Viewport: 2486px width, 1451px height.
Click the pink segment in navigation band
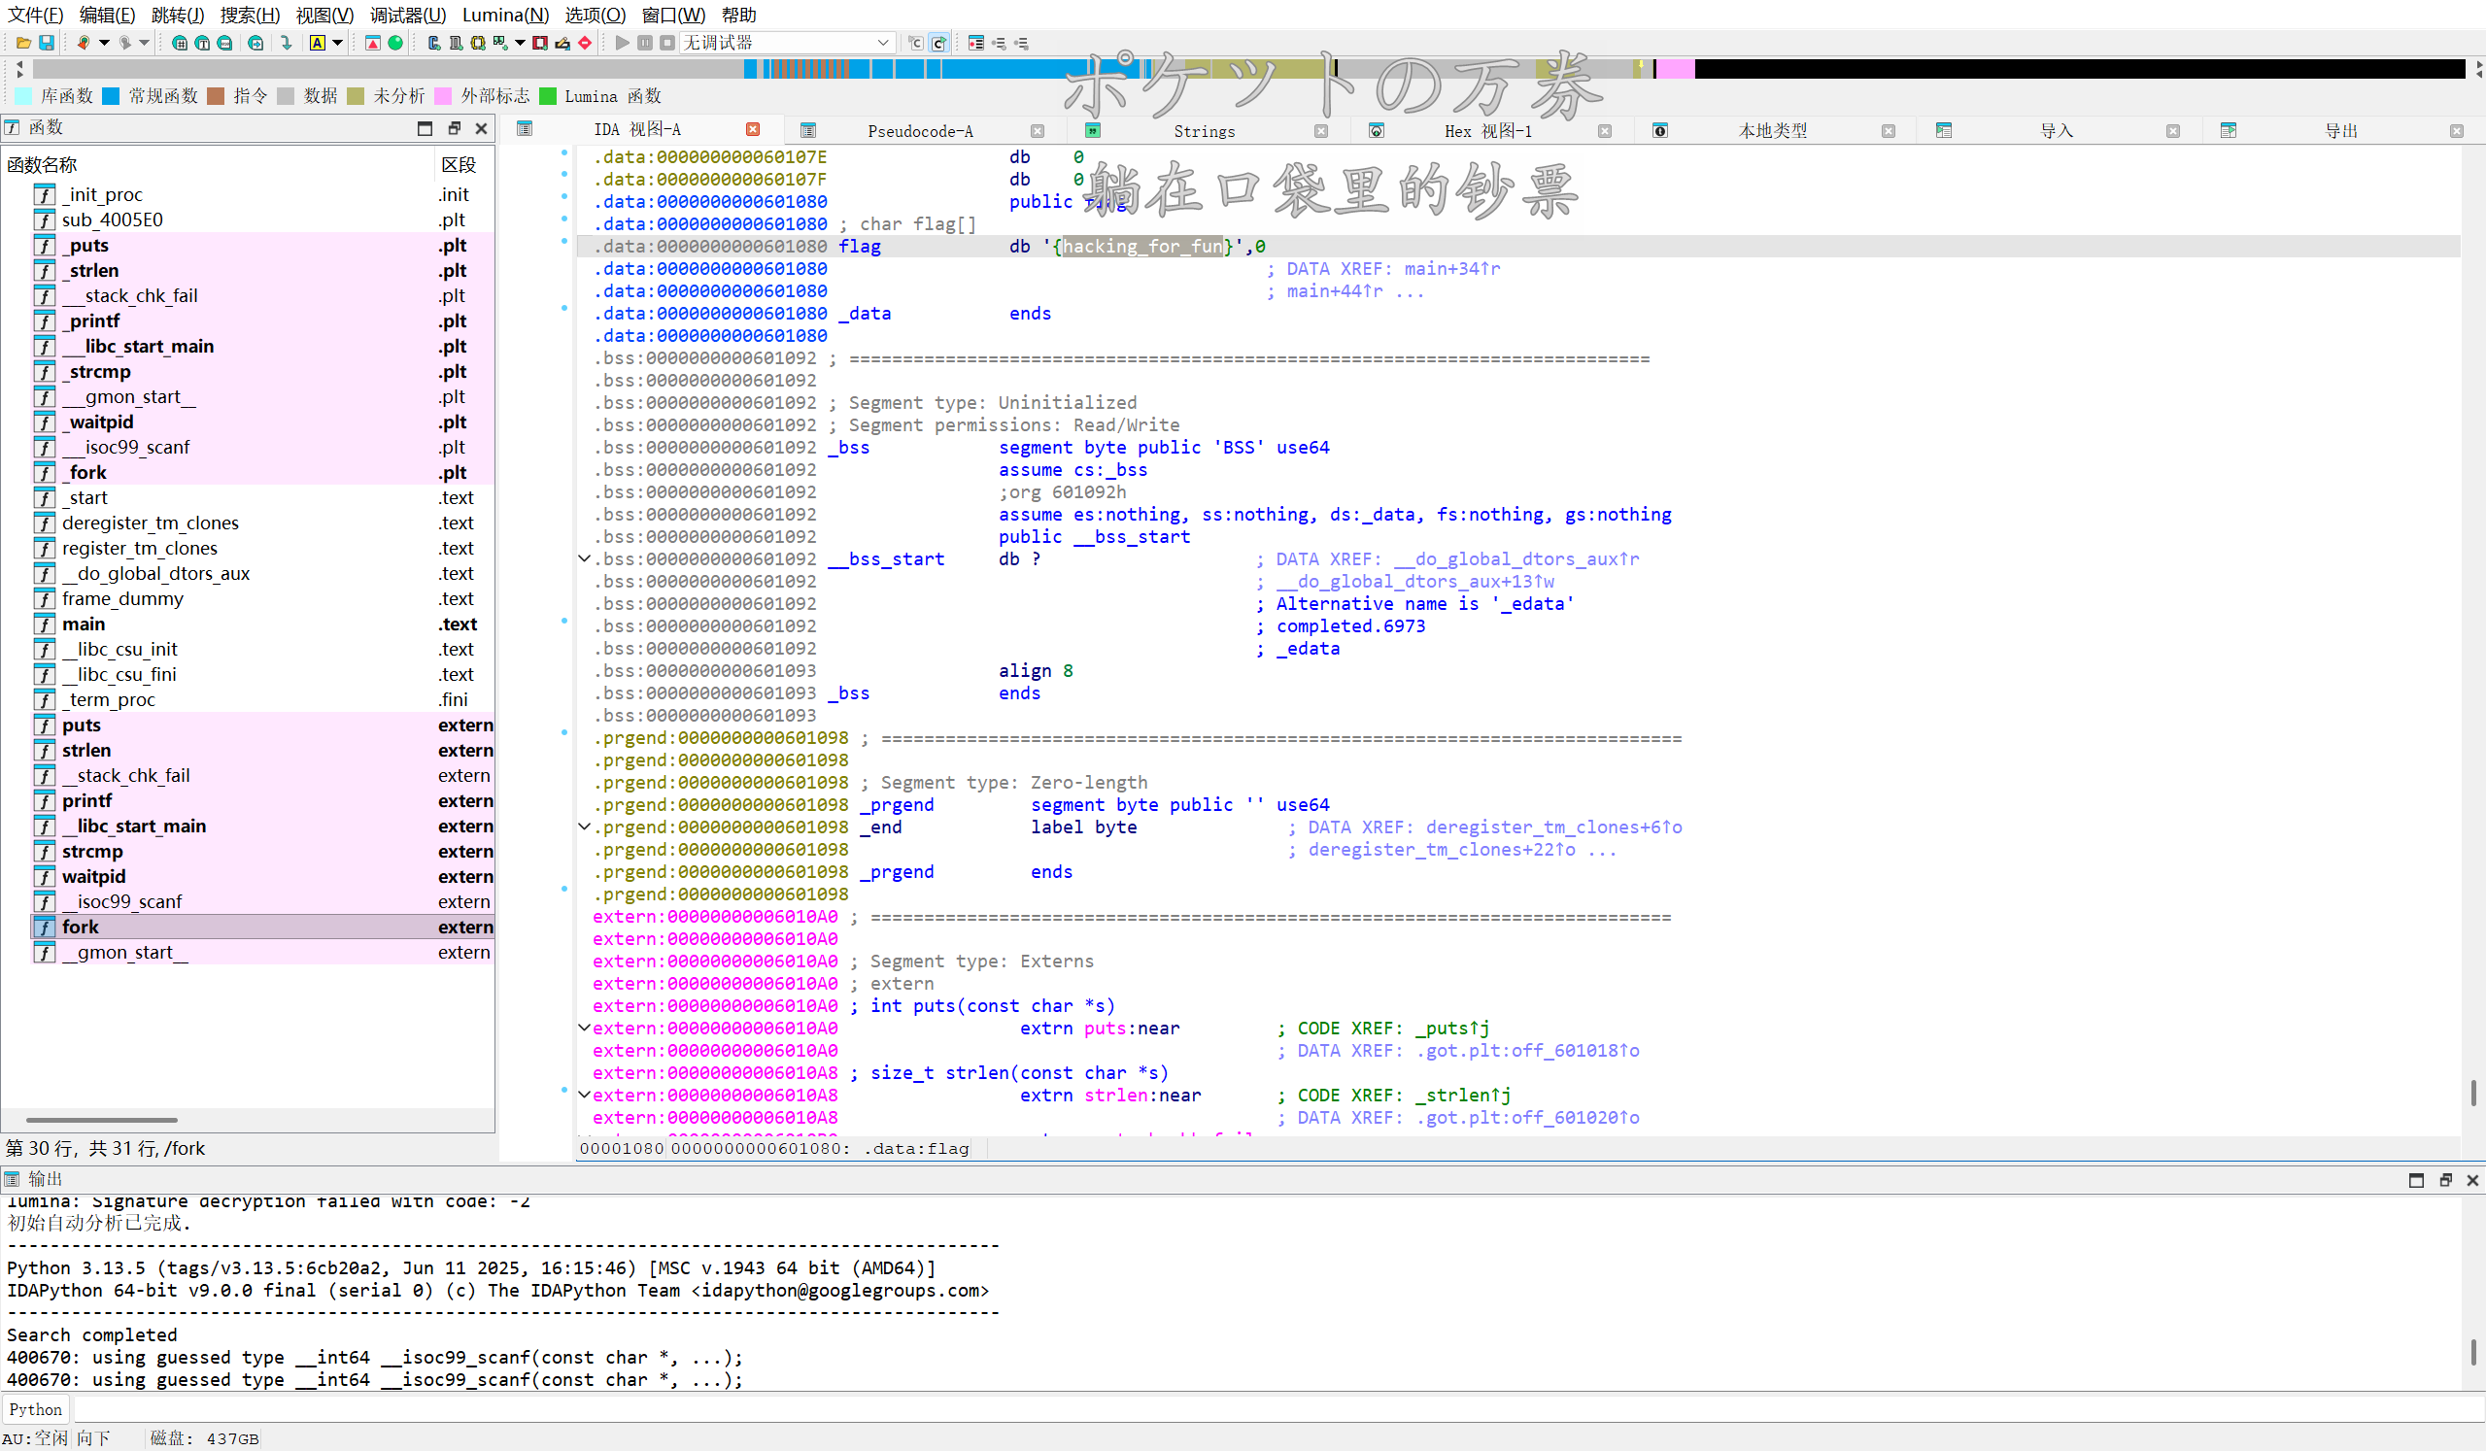click(x=1674, y=69)
